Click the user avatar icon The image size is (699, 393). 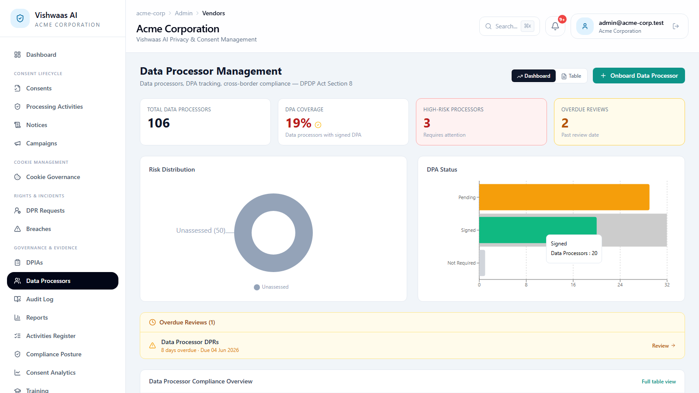pos(585,26)
